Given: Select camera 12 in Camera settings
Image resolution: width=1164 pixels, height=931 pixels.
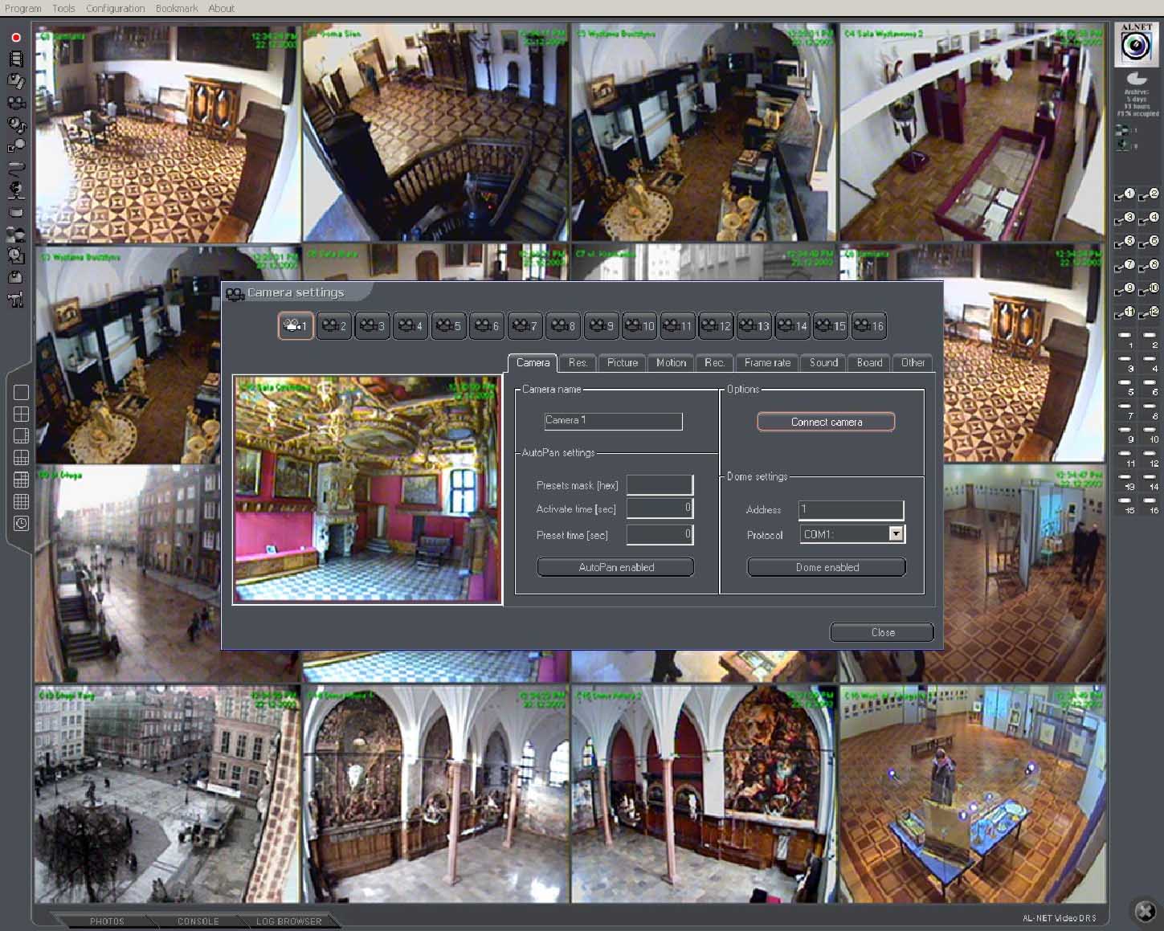Looking at the screenshot, I should [716, 325].
